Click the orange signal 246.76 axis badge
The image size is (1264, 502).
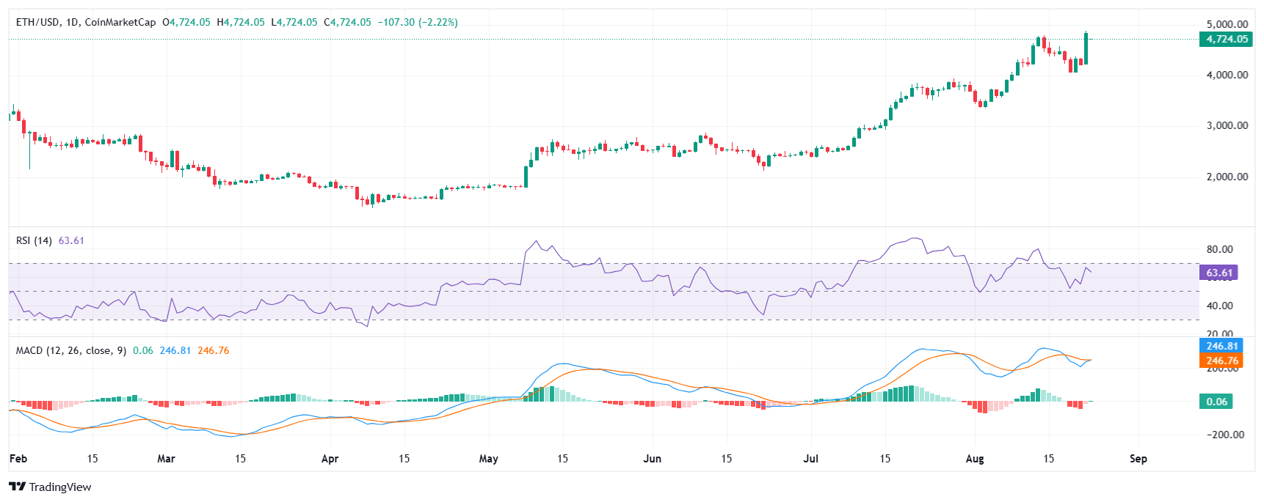1221,361
